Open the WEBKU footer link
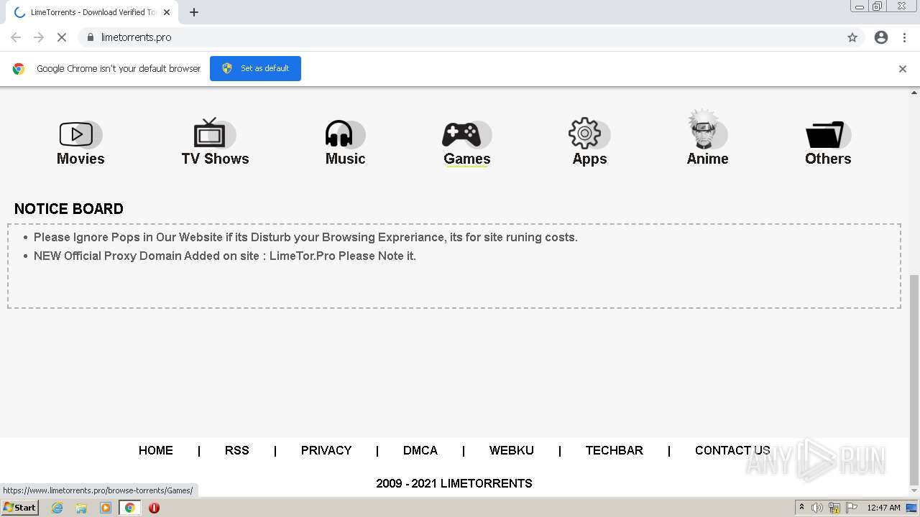The image size is (920, 517). tap(512, 450)
